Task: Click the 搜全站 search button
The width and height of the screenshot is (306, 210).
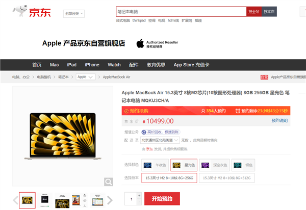Action: click(253, 12)
